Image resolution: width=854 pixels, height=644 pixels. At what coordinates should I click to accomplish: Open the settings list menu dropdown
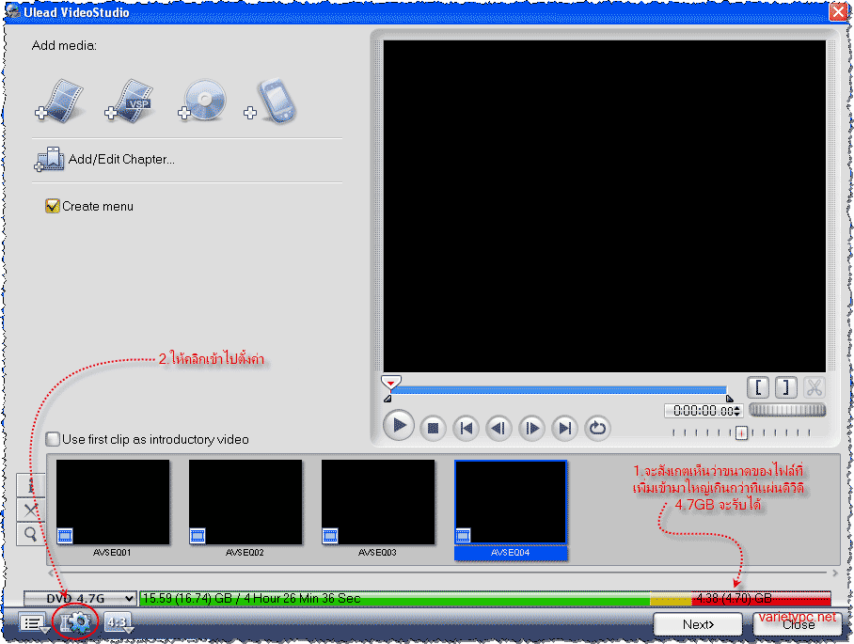(34, 622)
